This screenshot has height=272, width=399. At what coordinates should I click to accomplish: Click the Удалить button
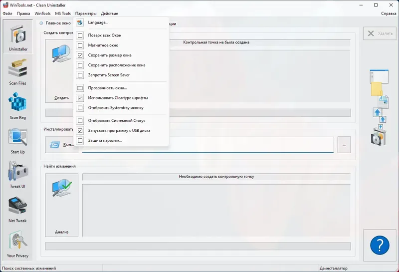pos(380,33)
